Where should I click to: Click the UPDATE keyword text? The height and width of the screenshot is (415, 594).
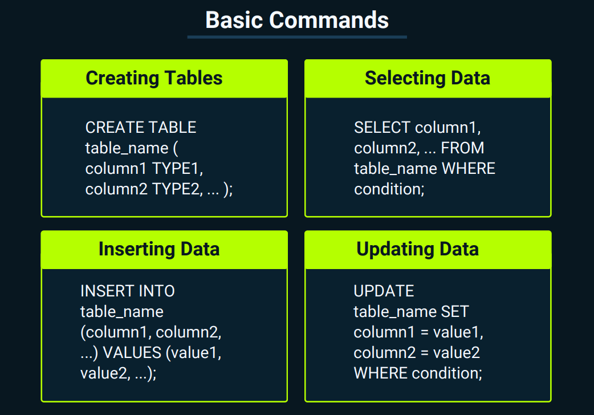click(x=384, y=291)
